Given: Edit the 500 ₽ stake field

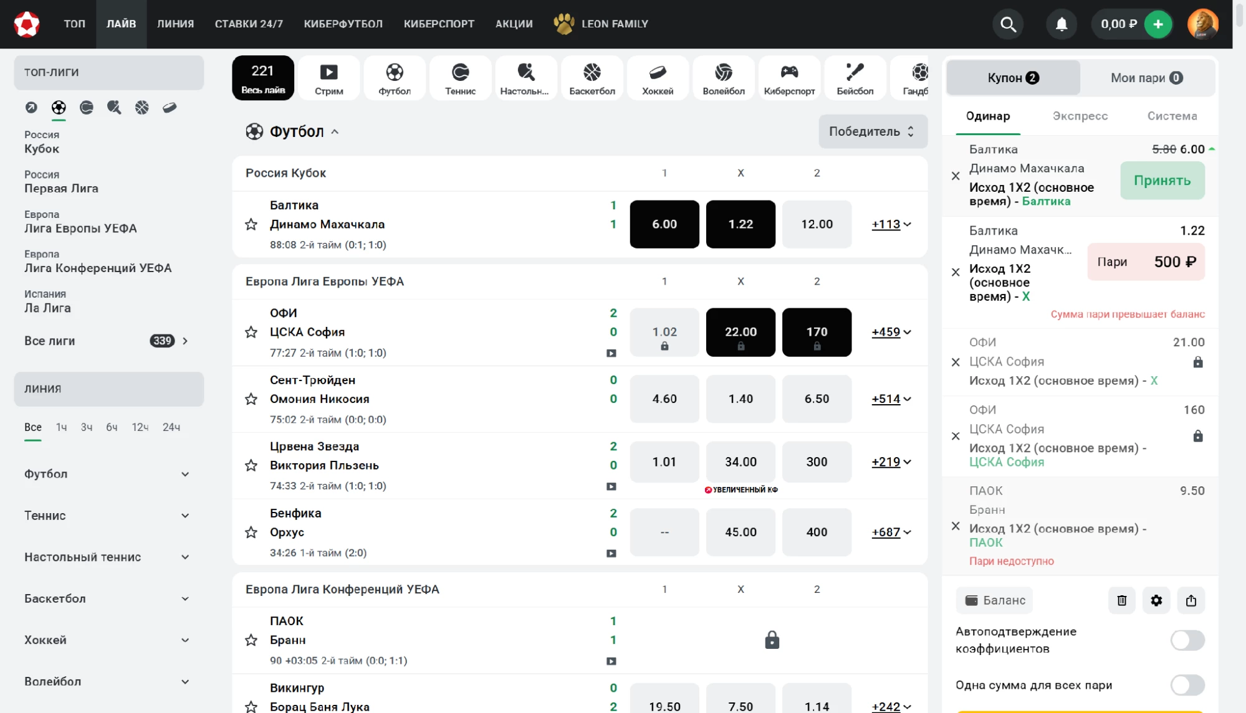Looking at the screenshot, I should point(1146,262).
